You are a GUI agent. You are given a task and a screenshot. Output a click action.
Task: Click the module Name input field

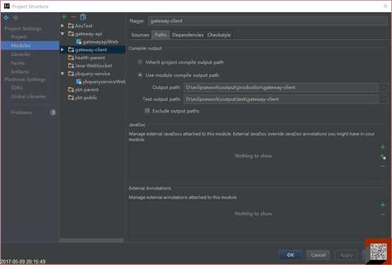[x=267, y=21]
